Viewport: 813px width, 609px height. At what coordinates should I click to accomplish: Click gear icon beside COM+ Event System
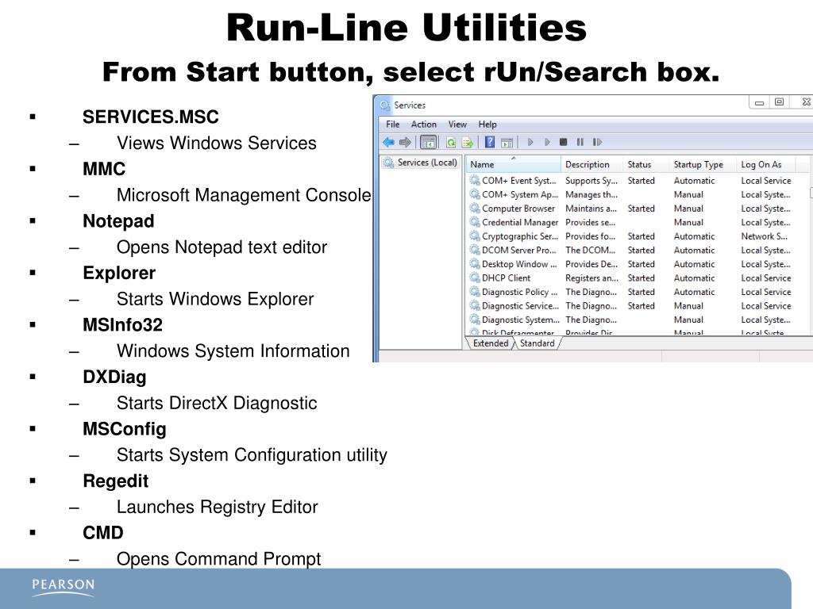point(475,180)
